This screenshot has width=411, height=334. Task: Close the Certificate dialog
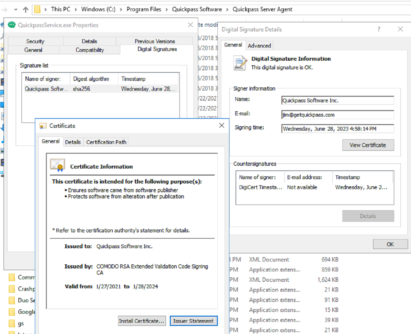coord(222,125)
